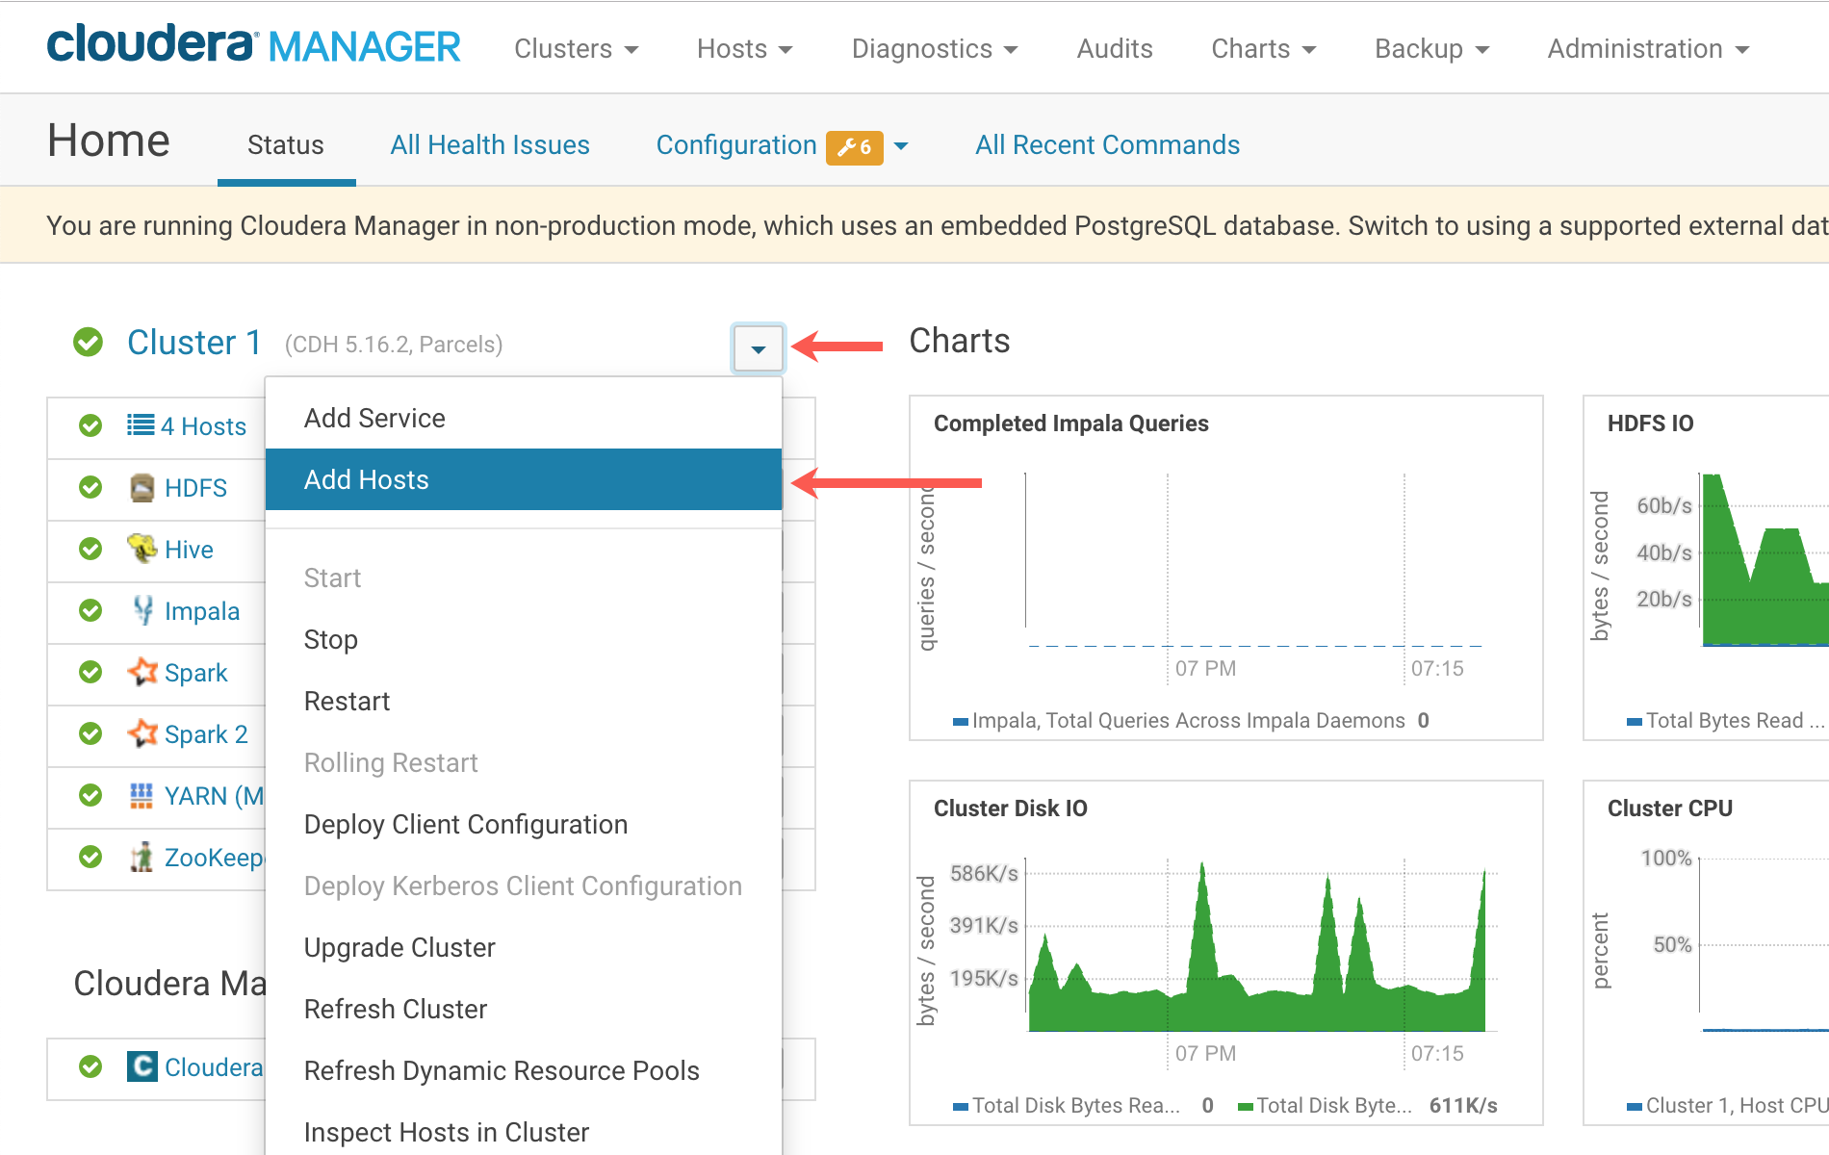Click the Spark star icon
The height and width of the screenshot is (1155, 1829).
(x=142, y=672)
